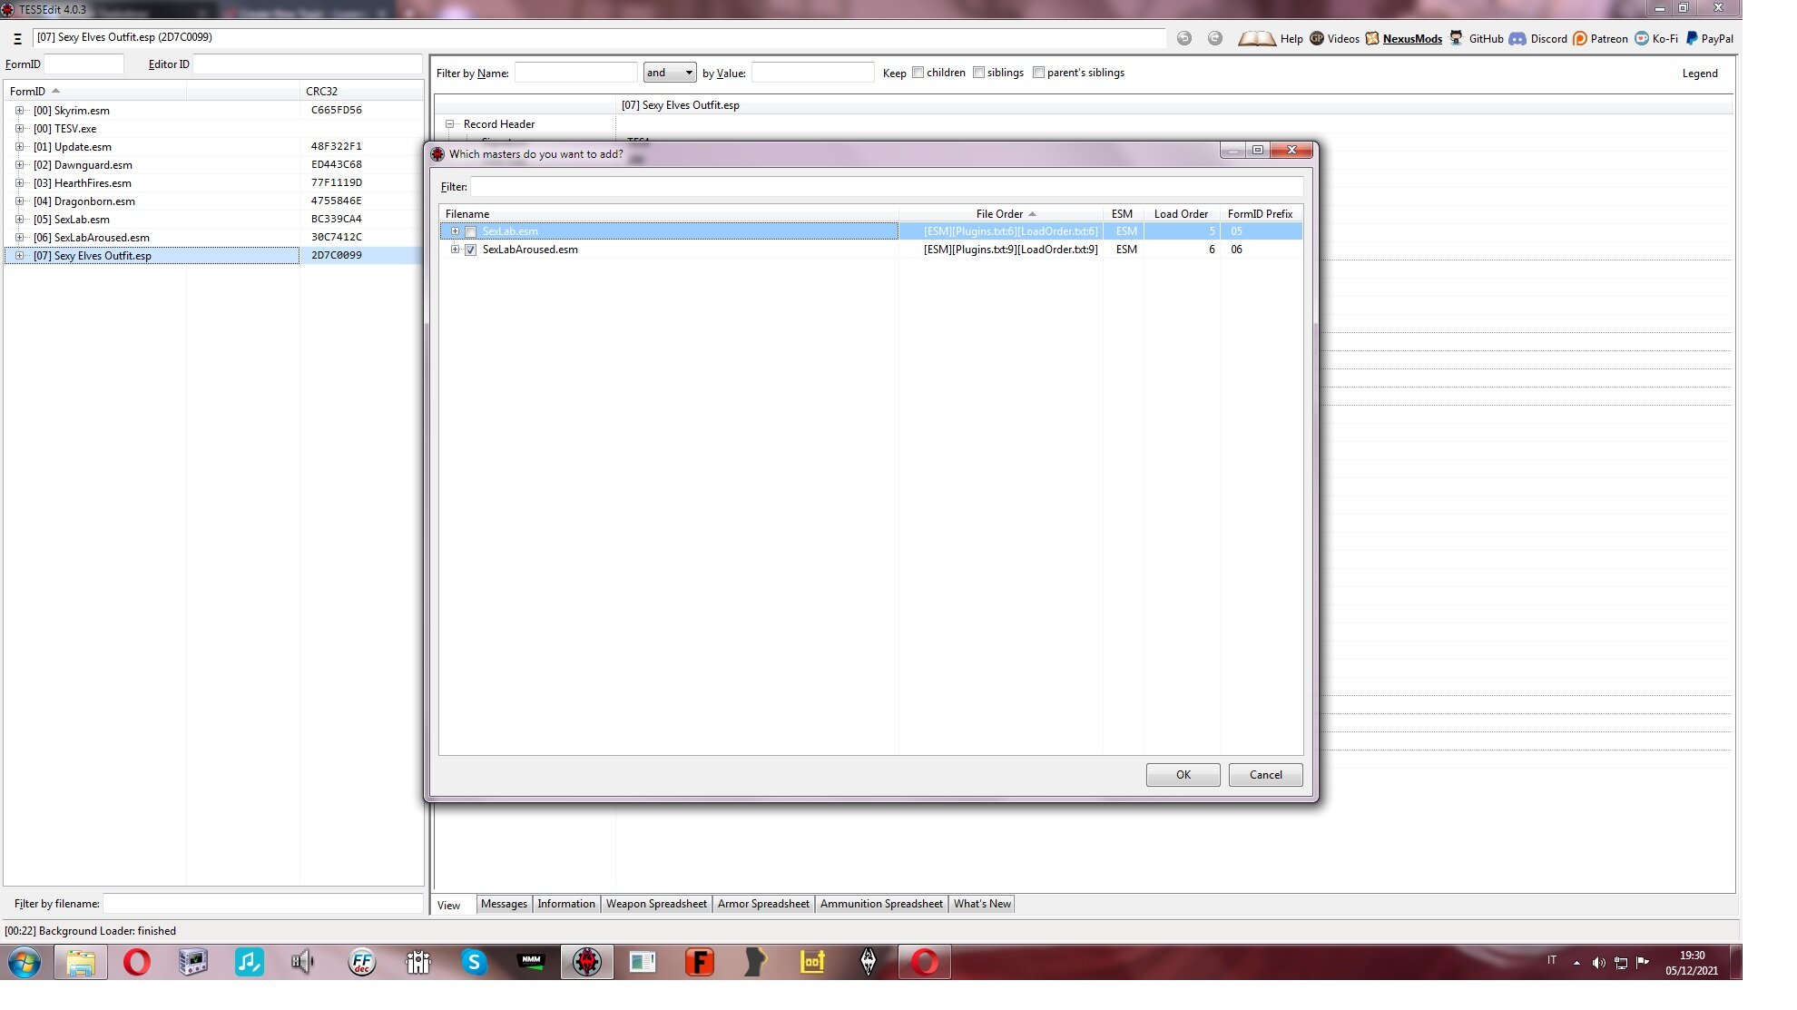Launch the first Opera browser taskbar icon
1797x1010 pixels.
[137, 962]
